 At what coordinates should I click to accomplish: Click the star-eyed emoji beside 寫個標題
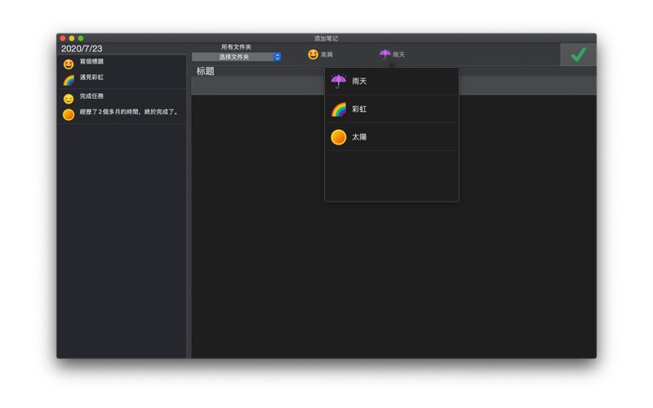coord(69,64)
